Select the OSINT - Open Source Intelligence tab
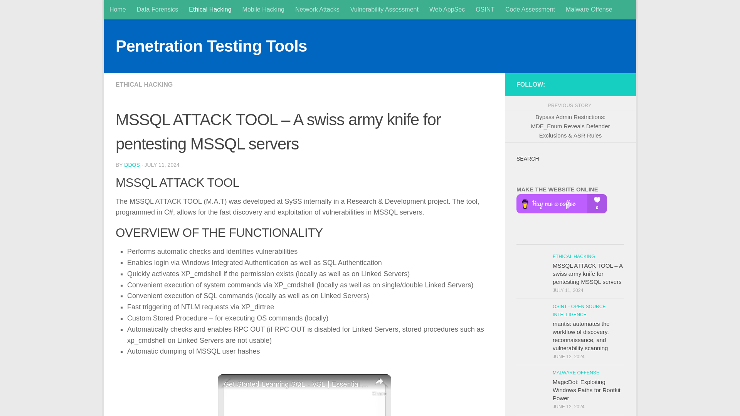Viewport: 740px width, 416px height. click(x=485, y=9)
